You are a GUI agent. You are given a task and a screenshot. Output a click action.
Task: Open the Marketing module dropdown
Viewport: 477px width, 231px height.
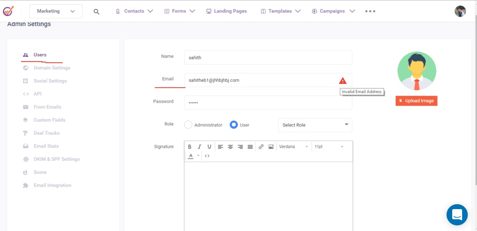point(56,11)
